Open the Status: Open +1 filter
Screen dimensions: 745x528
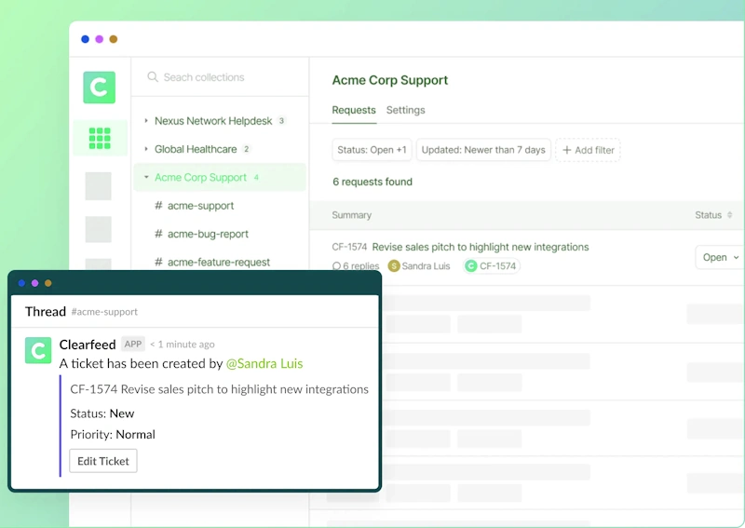pos(372,150)
